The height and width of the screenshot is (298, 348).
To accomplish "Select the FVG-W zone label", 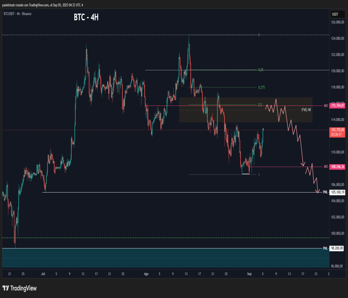I will point(306,110).
